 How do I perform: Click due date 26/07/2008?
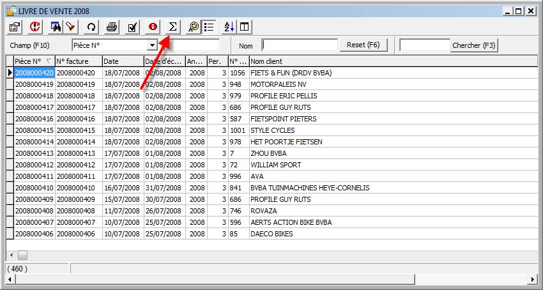163,211
